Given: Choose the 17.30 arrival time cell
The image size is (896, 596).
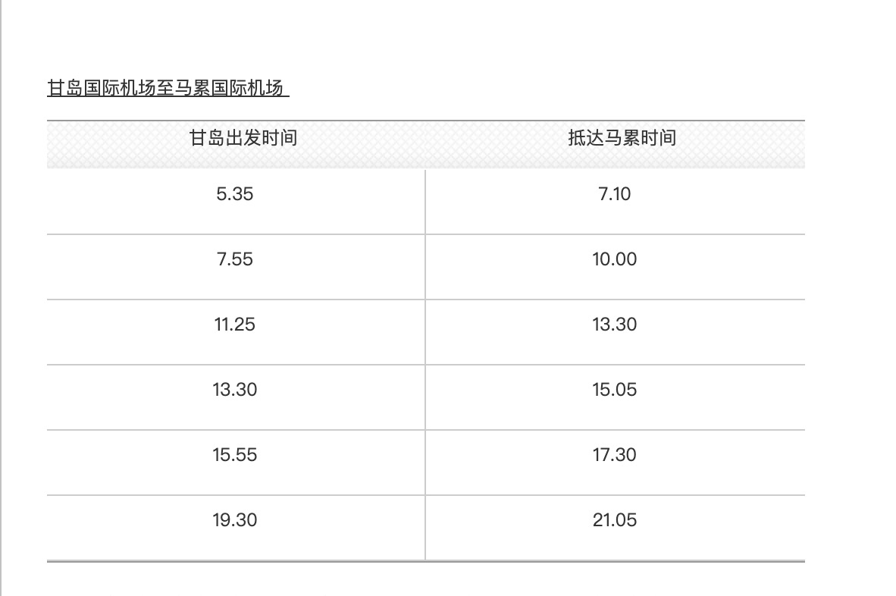Looking at the screenshot, I should [x=614, y=455].
